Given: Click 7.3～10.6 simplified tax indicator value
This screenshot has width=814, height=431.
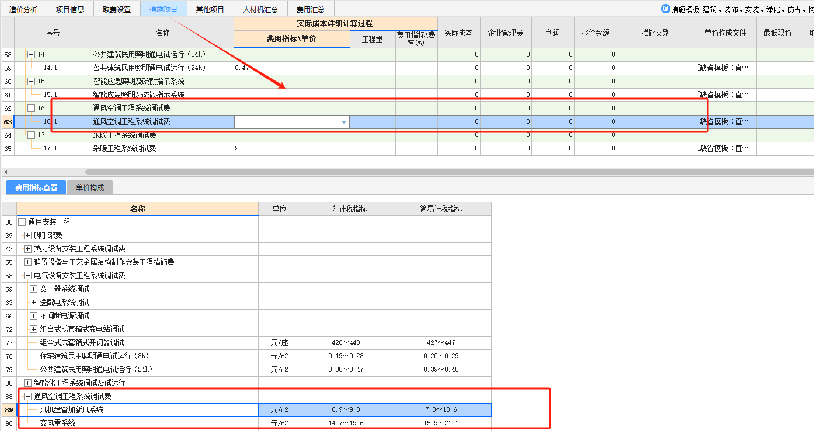Looking at the screenshot, I should tap(441, 410).
